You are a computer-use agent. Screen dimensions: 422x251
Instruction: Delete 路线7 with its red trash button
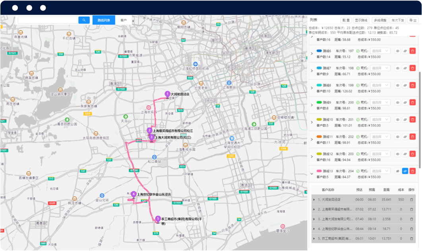412,68
